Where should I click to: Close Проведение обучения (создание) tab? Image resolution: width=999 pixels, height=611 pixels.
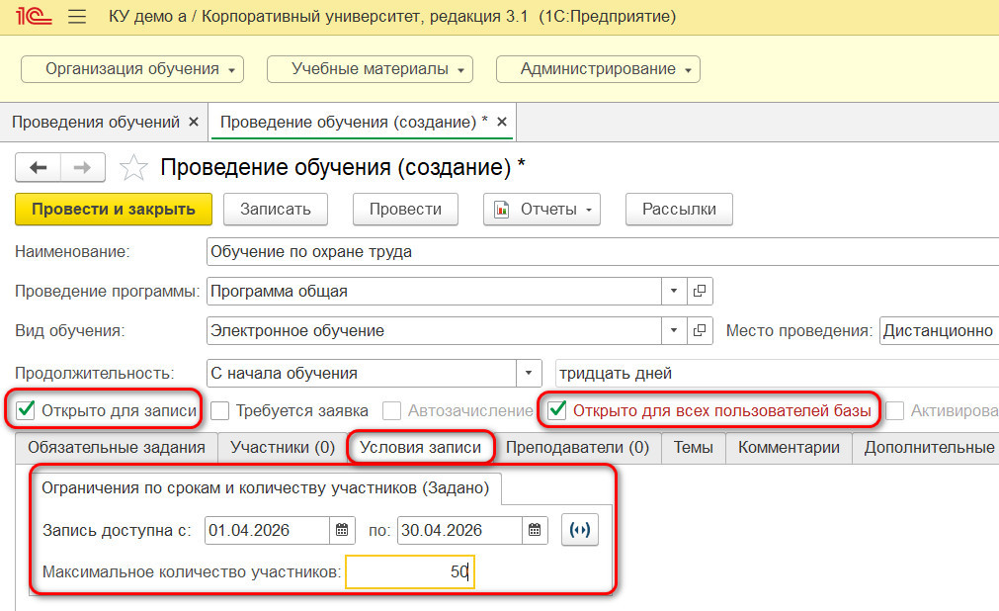[x=502, y=122]
